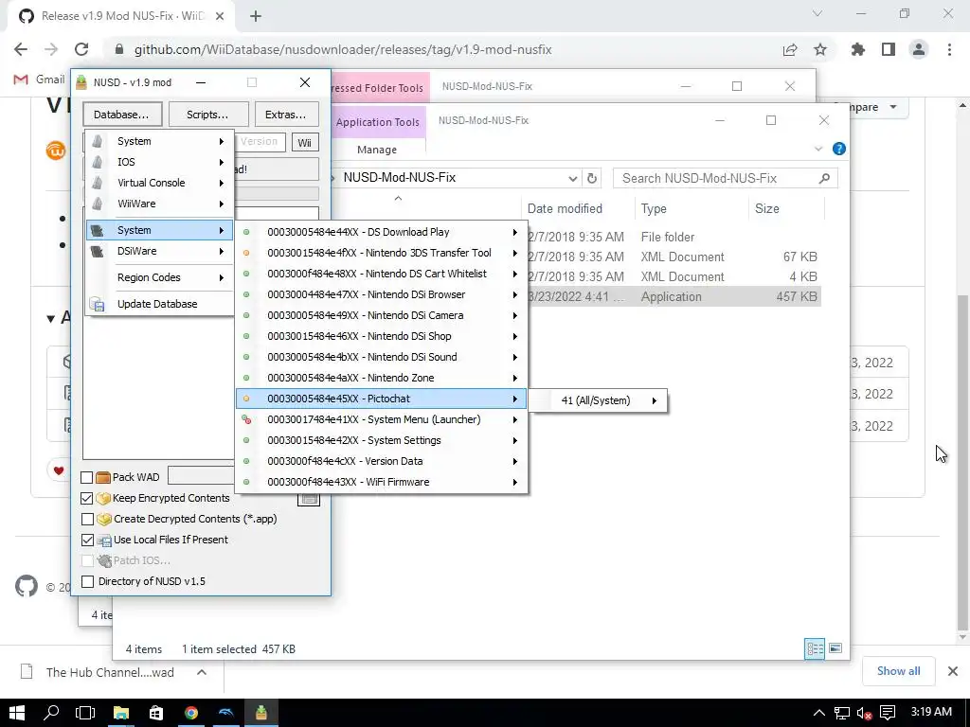The height and width of the screenshot is (727, 970).
Task: Click Show all downloads
Action: click(x=898, y=671)
